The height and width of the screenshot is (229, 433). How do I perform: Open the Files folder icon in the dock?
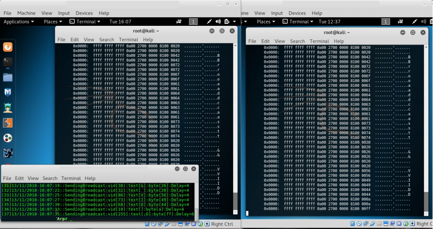[x=8, y=77]
